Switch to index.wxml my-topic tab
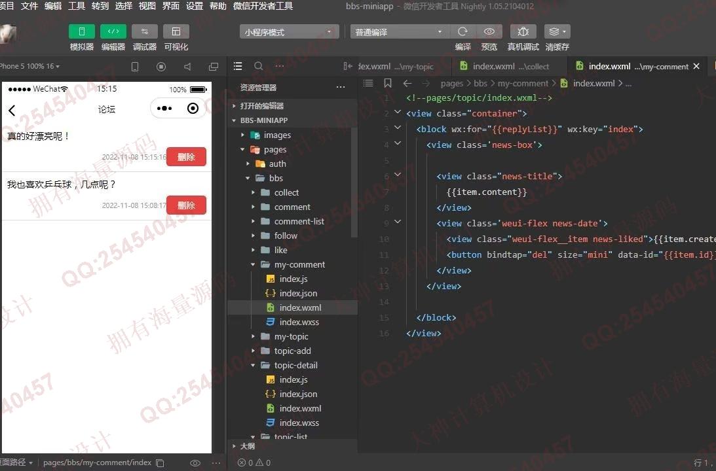Viewport: 716px width, 471px height. pyautogui.click(x=396, y=67)
